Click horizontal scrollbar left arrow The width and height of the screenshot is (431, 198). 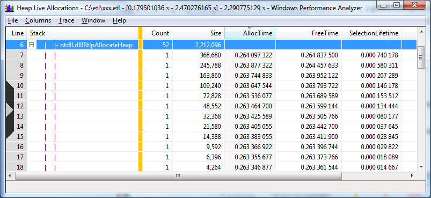pos(10,175)
